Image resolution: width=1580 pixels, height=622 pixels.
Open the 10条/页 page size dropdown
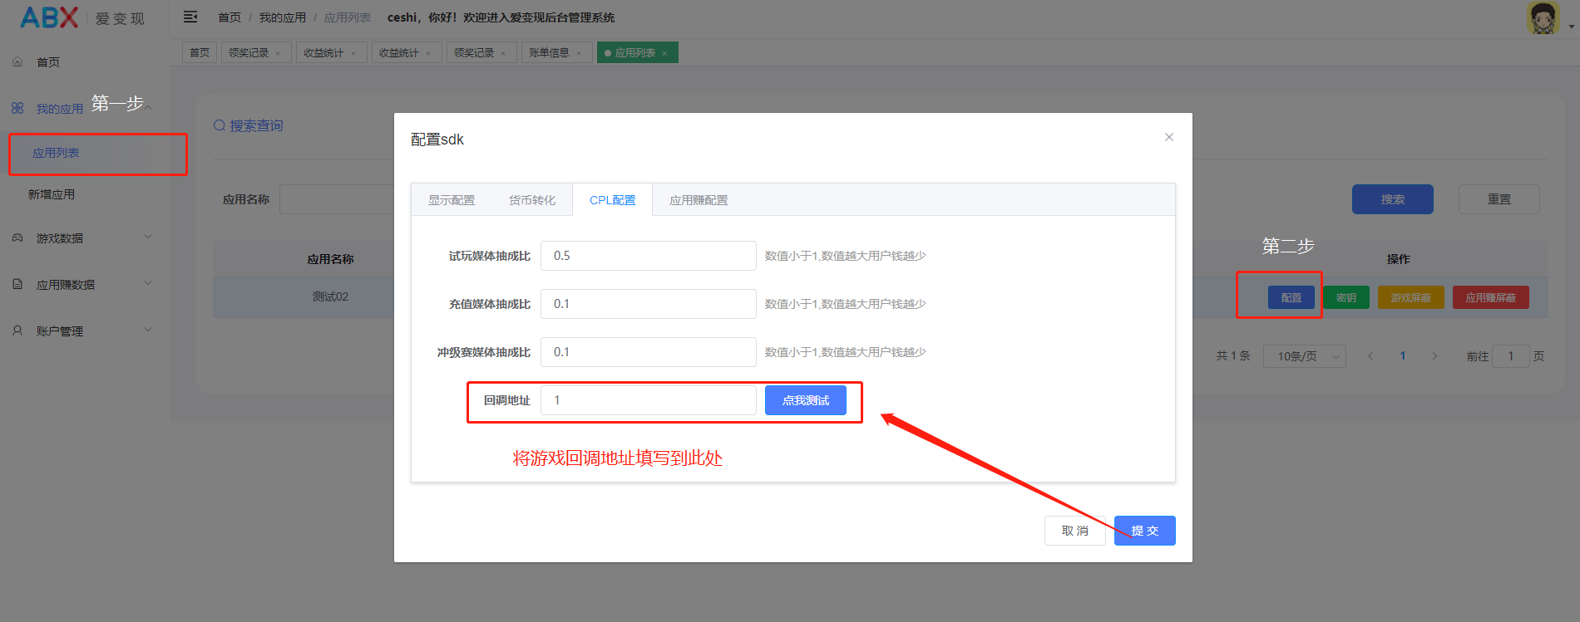tap(1304, 356)
